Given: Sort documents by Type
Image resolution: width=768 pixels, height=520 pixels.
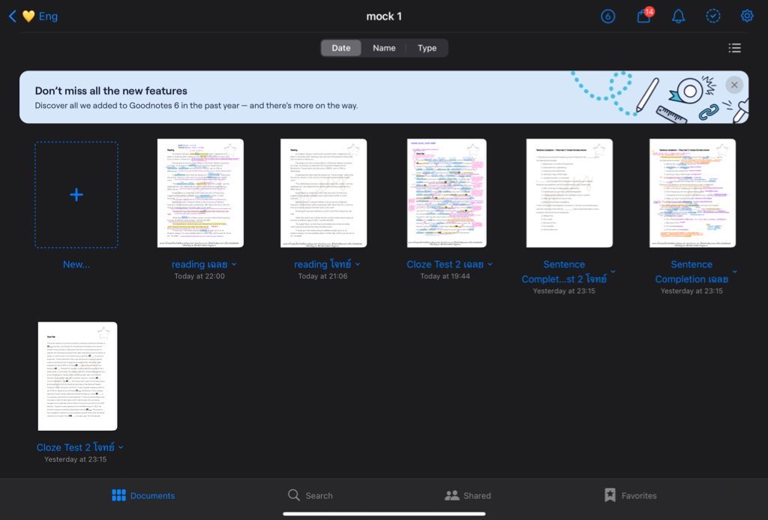Looking at the screenshot, I should point(427,48).
